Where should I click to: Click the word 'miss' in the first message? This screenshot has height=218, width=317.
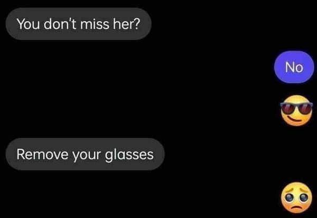pos(95,24)
